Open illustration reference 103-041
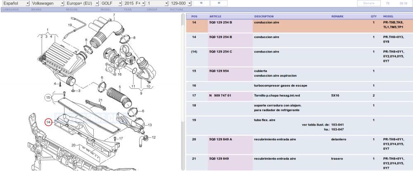Image resolution: width=413 pixels, height=171 pixels. click(337, 125)
